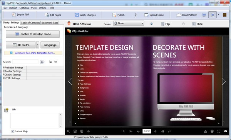Click the HTML5 Version icon
231x140 pixels.
point(69,23)
